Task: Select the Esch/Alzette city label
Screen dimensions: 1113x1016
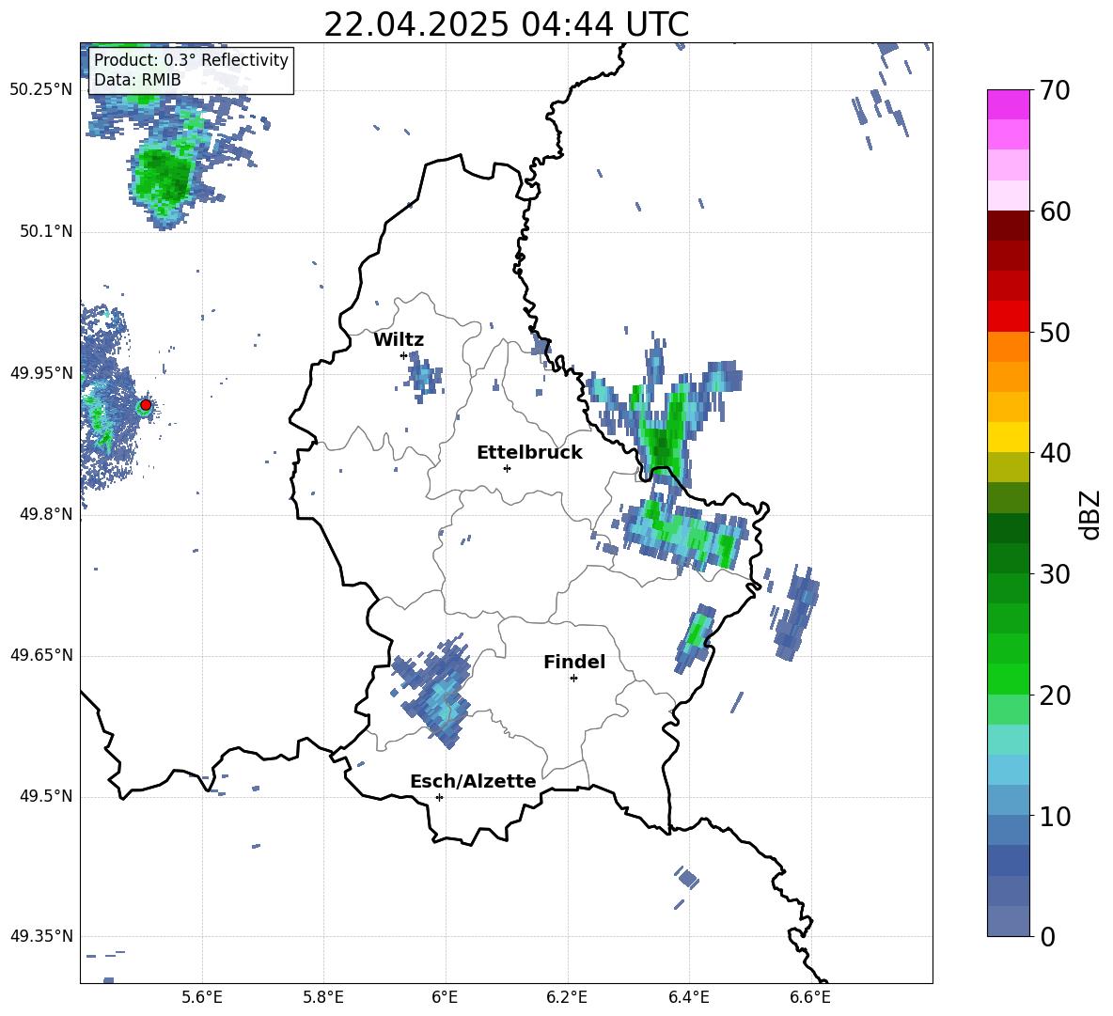Action: [x=473, y=781]
